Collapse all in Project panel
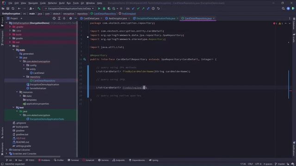The height and width of the screenshot is (166, 296). point(64,18)
